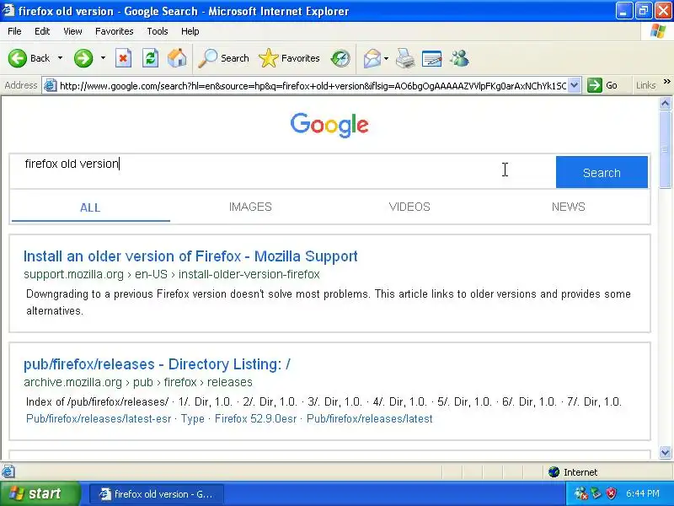Click inside the Address bar URL field
The image size is (674, 506).
[x=313, y=86]
